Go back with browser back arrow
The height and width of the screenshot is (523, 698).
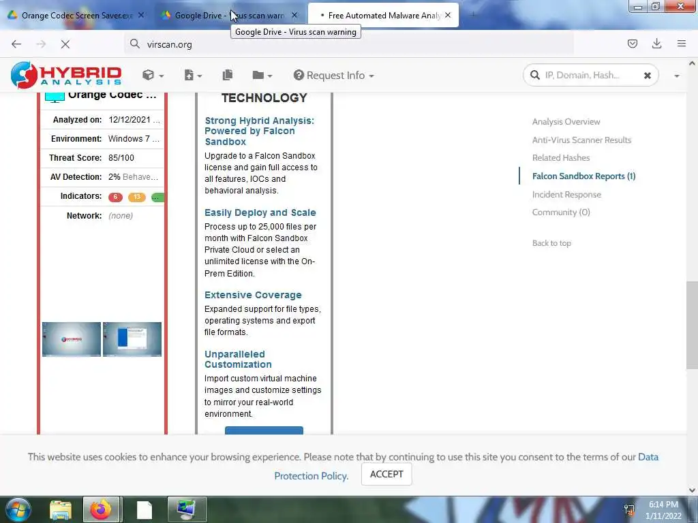pyautogui.click(x=16, y=44)
